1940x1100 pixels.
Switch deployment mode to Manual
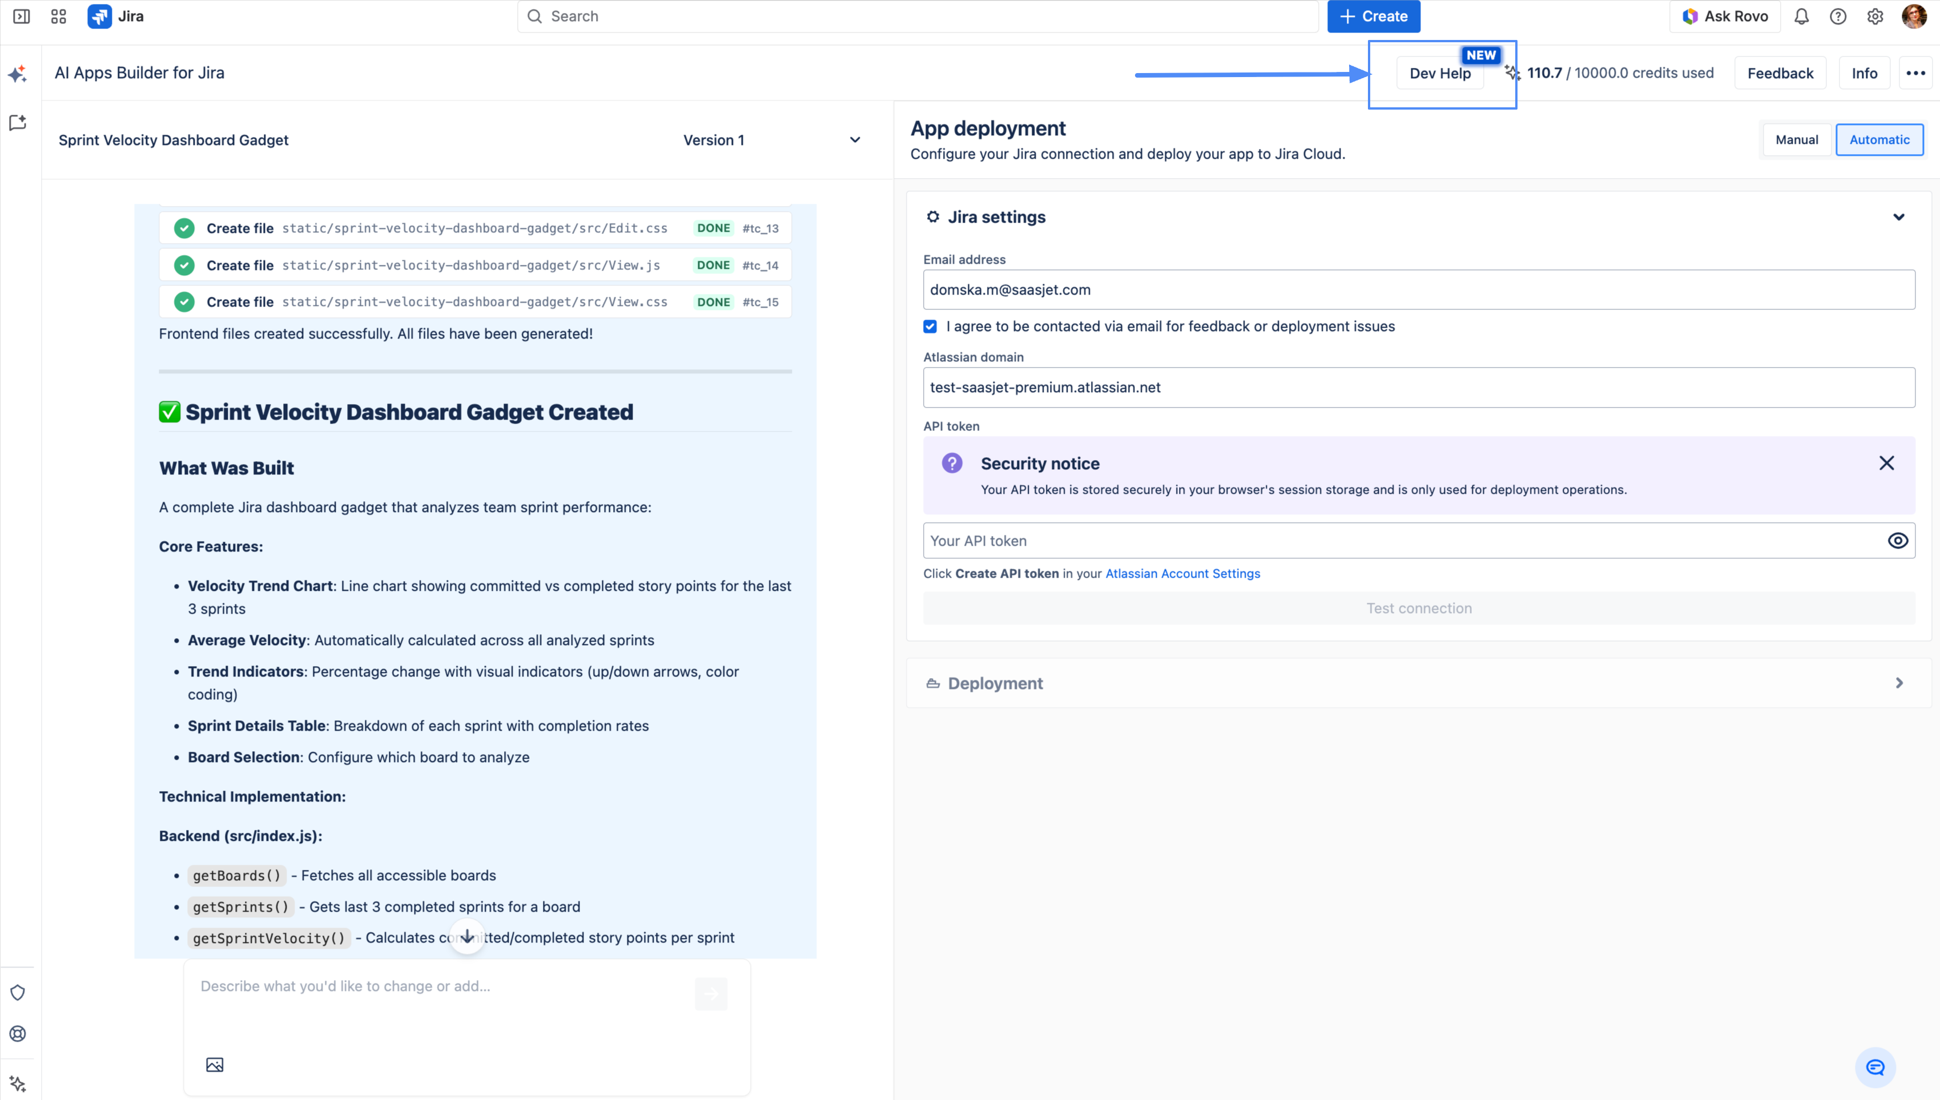1796,140
